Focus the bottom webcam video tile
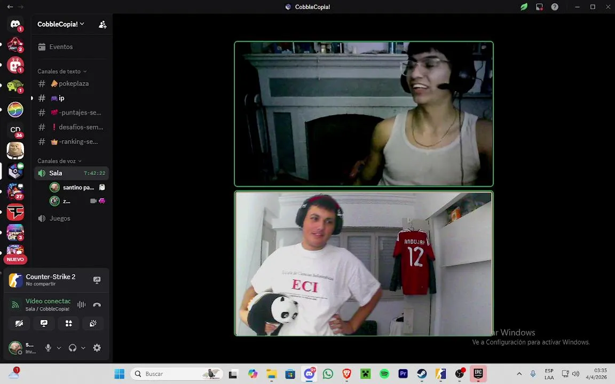Viewport: 615px width, 384px height. [x=364, y=263]
